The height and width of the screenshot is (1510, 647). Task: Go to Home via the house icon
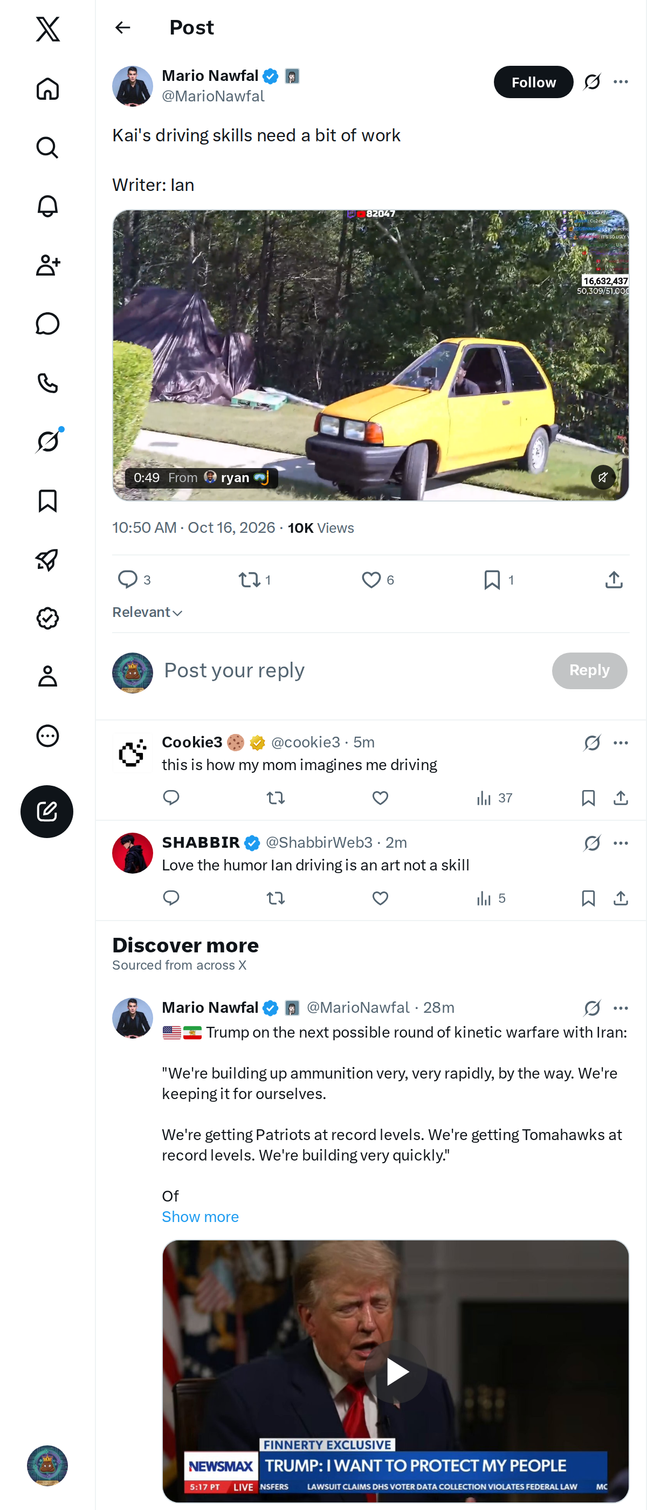pyautogui.click(x=47, y=88)
